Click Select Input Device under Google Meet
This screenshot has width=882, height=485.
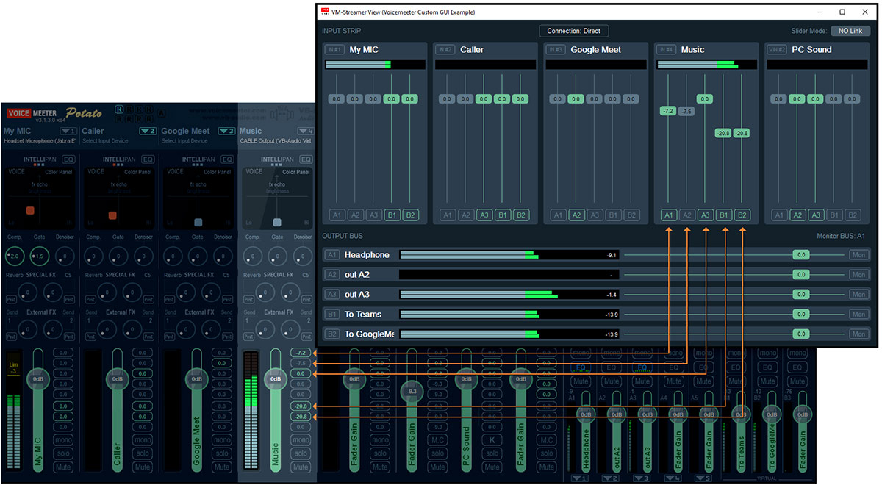tap(184, 141)
